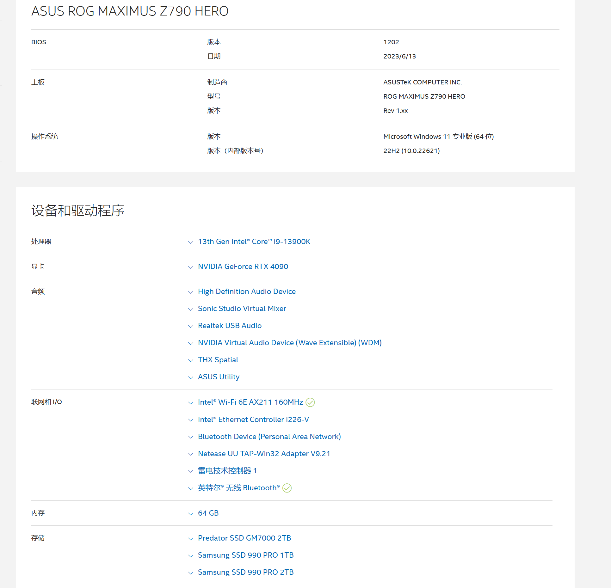Screen dimensions: 611x588
Task: Select BIOS date 2023/6/13
Action: 399,56
